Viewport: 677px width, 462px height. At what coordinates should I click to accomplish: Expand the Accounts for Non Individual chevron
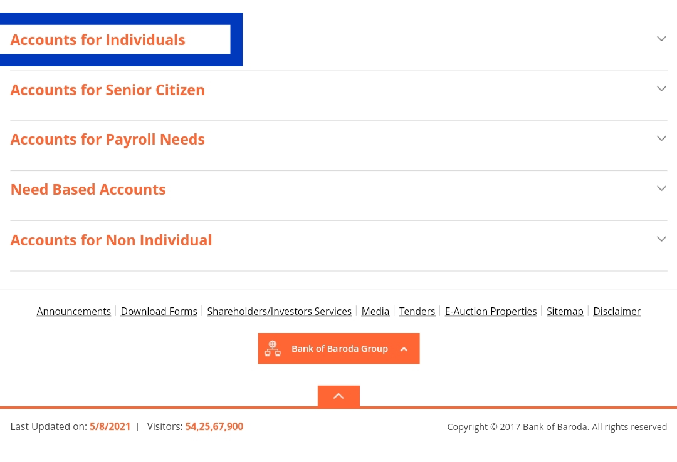pyautogui.click(x=661, y=239)
